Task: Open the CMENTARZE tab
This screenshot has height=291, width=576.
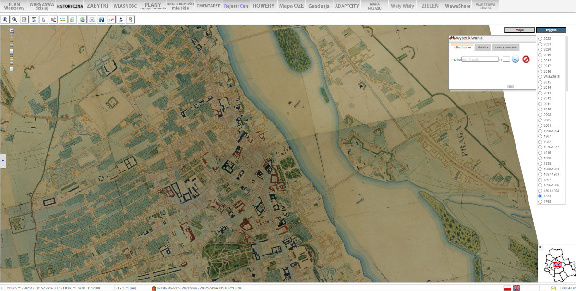Action: [x=208, y=6]
